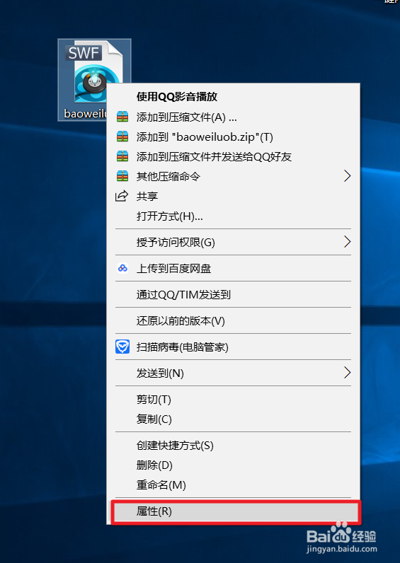Click WinRAR icon beside 添加到压缩文件(A)

[x=122, y=117]
